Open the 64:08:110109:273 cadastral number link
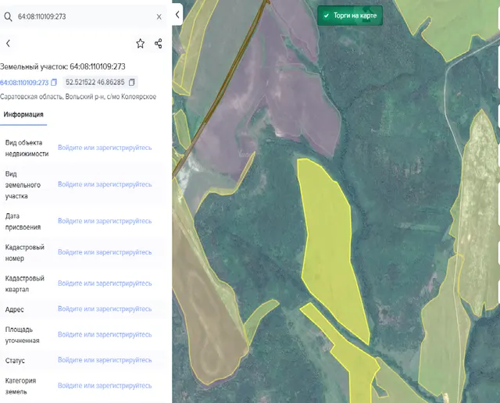The height and width of the screenshot is (403, 500). click(24, 83)
